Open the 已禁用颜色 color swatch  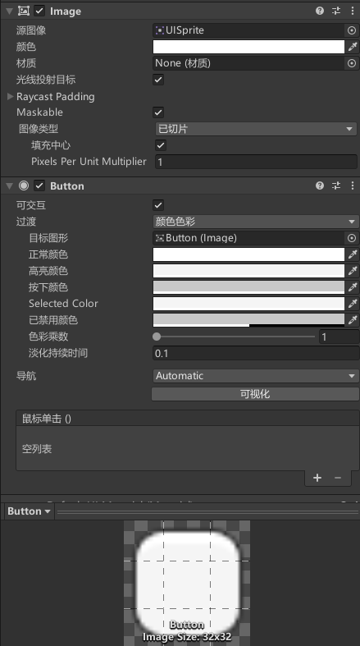[248, 320]
